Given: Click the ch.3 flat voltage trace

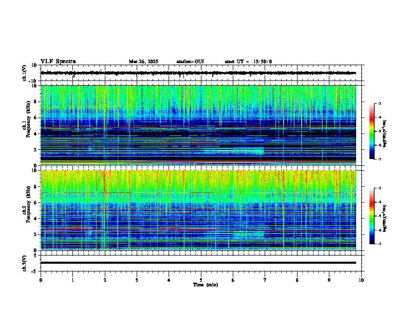Looking at the screenshot, I should (x=198, y=263).
